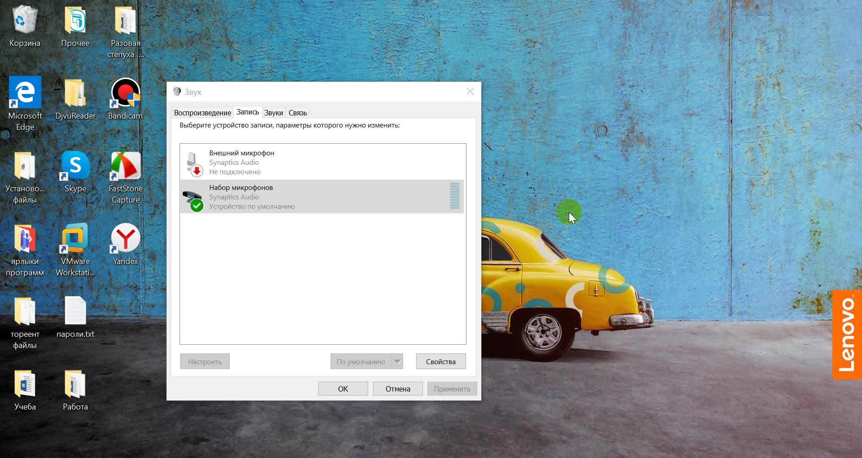
Task: Launch the Microsoft Edge shortcut
Action: 25,92
